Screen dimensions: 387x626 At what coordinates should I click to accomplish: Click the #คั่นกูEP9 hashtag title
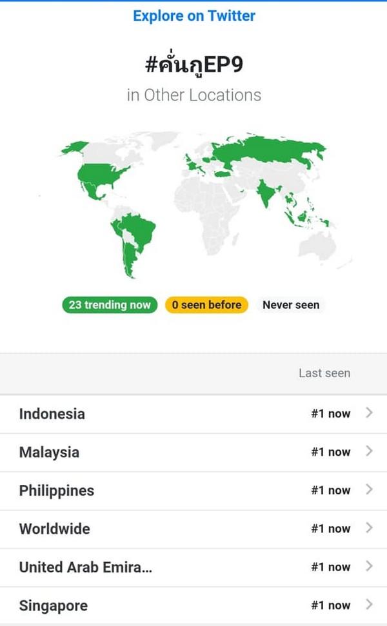(194, 64)
